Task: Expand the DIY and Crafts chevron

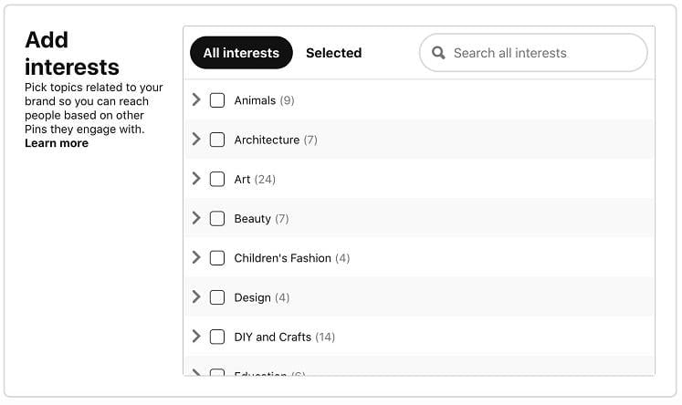Action: pyautogui.click(x=196, y=337)
